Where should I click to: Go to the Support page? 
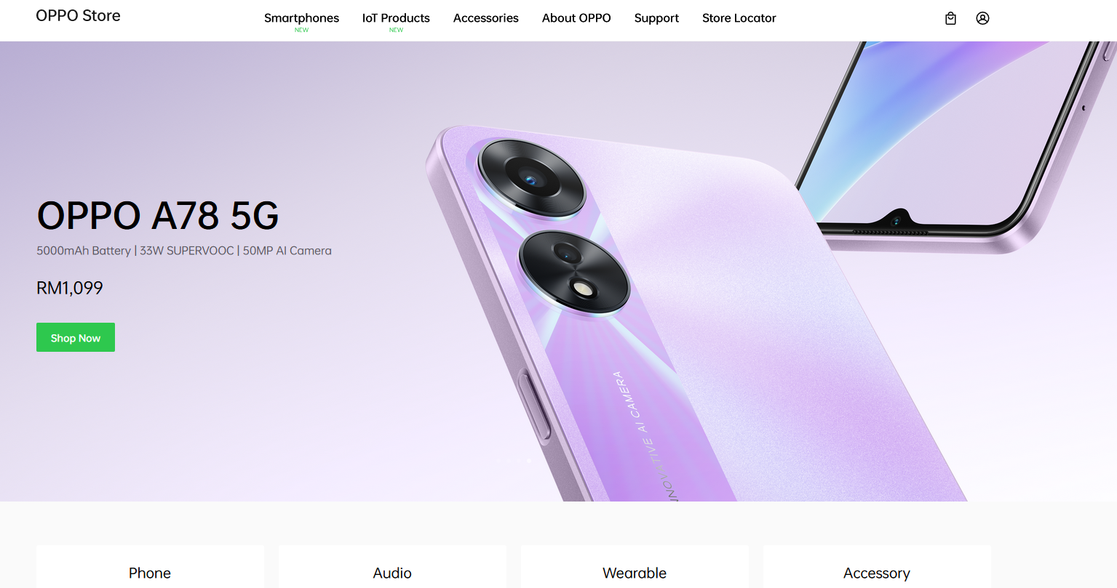(x=656, y=18)
